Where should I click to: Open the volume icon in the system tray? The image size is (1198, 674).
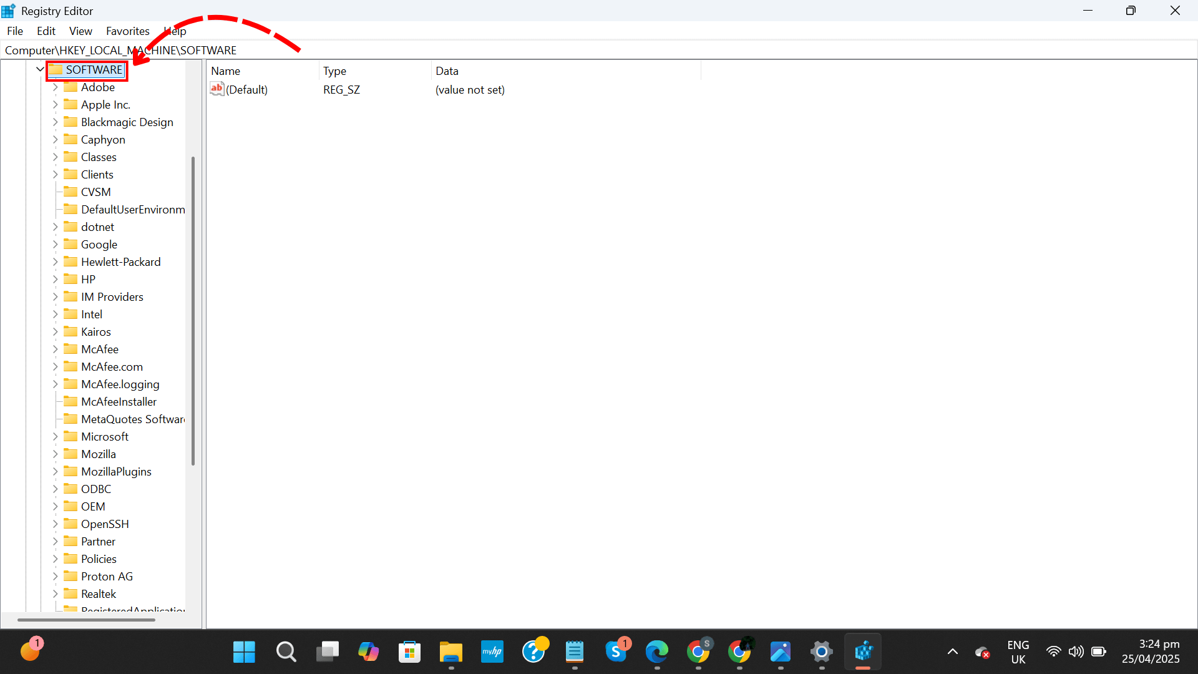click(1076, 651)
